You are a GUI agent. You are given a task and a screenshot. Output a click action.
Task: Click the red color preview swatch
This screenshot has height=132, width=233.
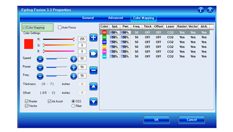point(29,44)
